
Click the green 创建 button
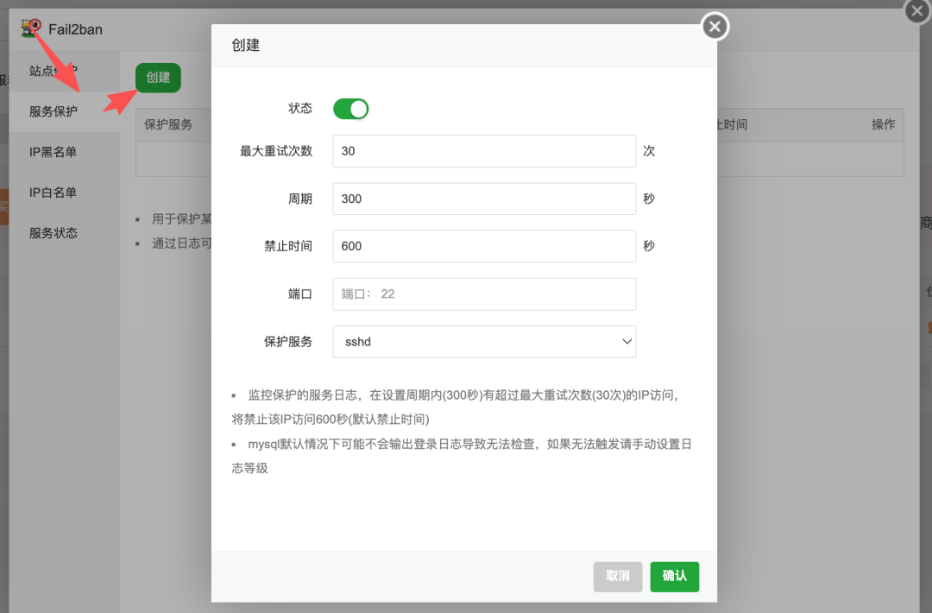(x=158, y=77)
